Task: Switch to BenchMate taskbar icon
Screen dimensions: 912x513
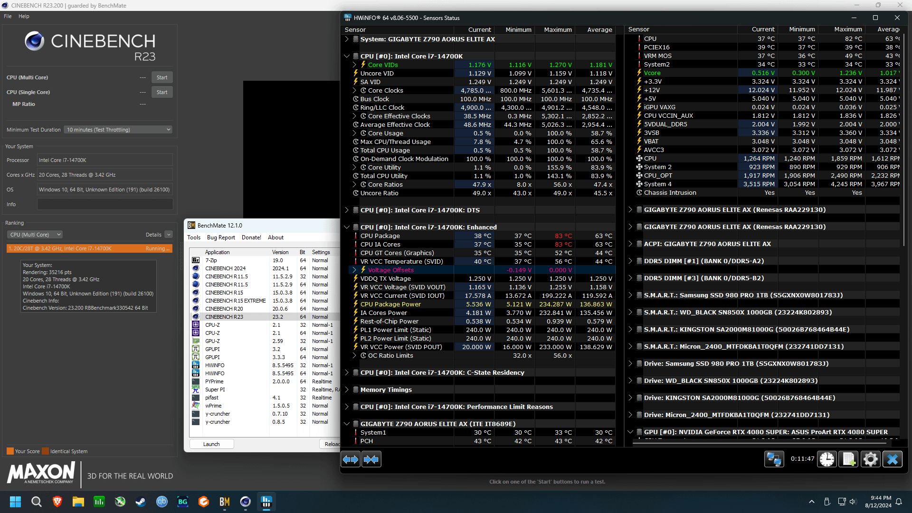Action: coord(225,502)
